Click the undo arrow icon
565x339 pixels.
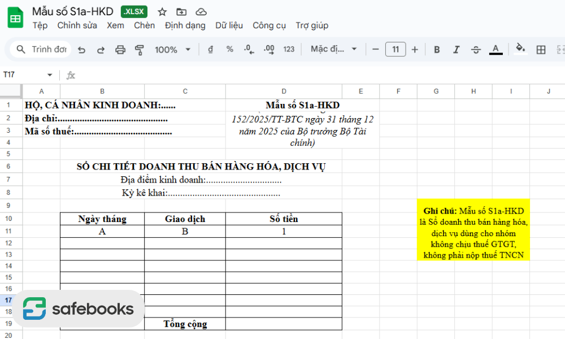[82, 50]
